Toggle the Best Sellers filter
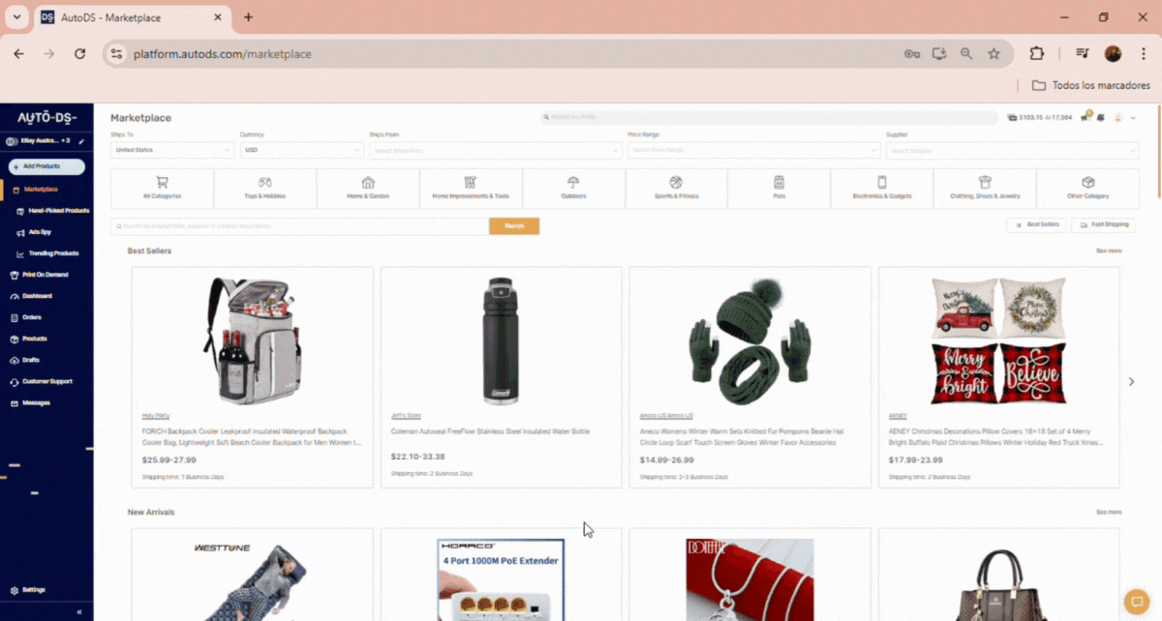 click(x=1036, y=225)
